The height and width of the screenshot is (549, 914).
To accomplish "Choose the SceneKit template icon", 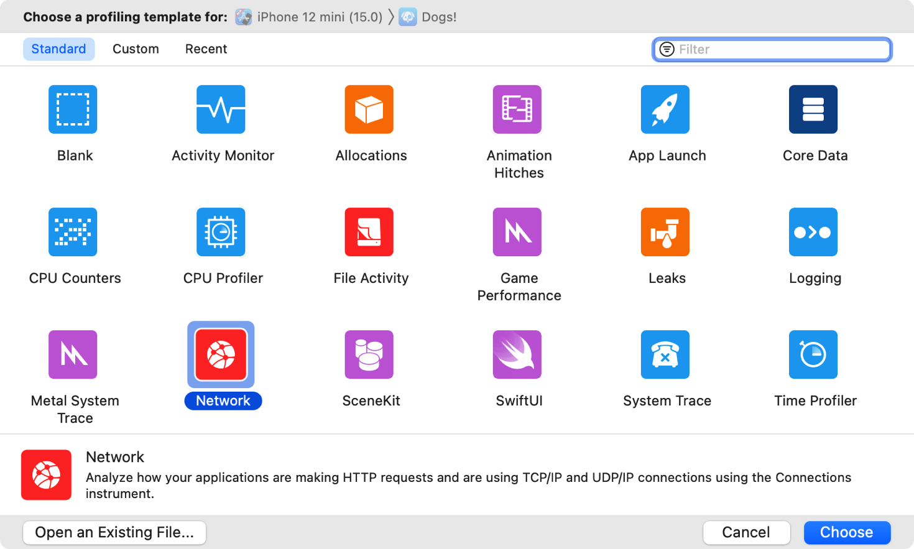I will pos(369,354).
